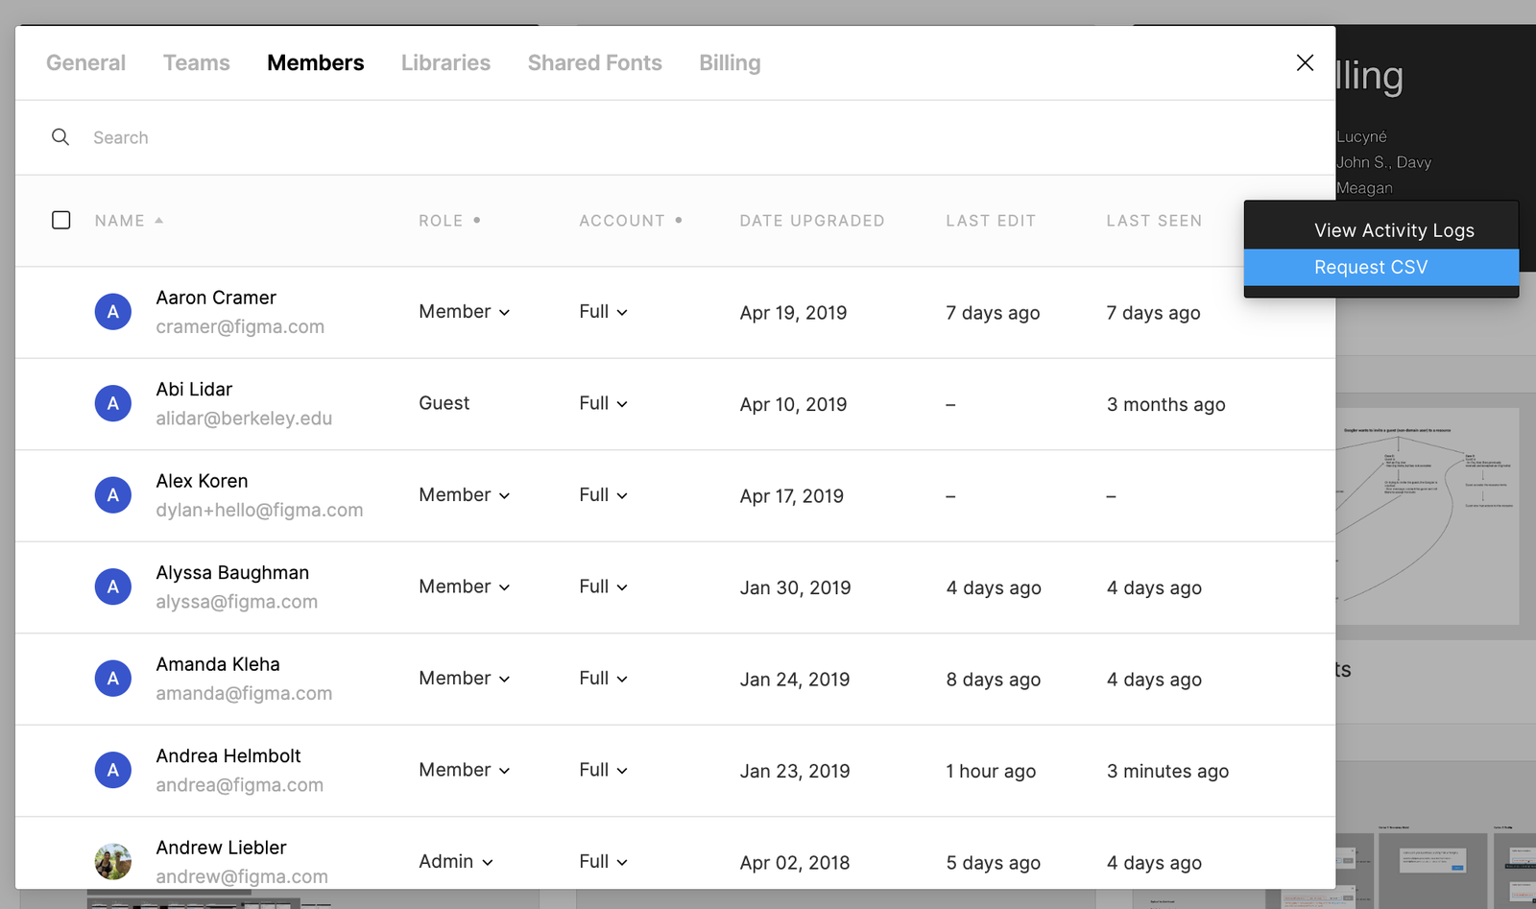Click the DATE UPGRADED column header
Image resolution: width=1536 pixels, height=909 pixels.
[x=812, y=221]
